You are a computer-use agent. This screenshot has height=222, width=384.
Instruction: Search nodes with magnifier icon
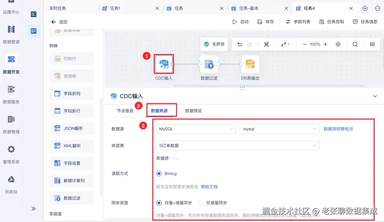tap(355, 44)
